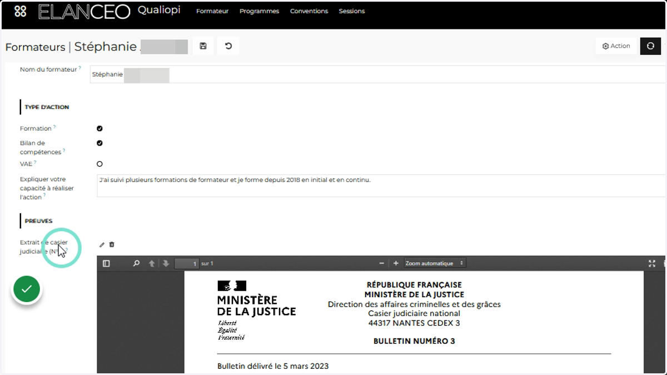667x375 pixels.
Task: Click the PDF page number field
Action: [187, 263]
